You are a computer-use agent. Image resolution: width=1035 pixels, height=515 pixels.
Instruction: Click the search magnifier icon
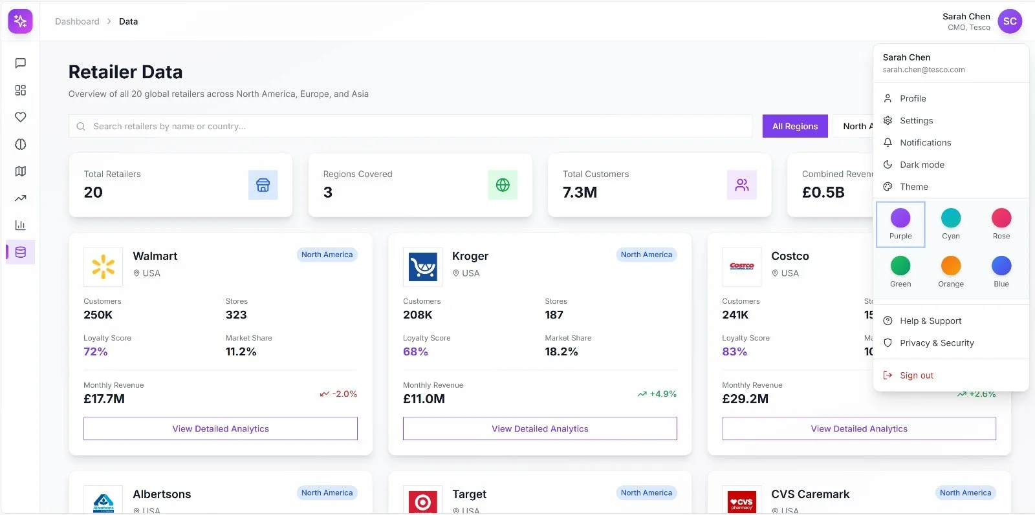81,127
